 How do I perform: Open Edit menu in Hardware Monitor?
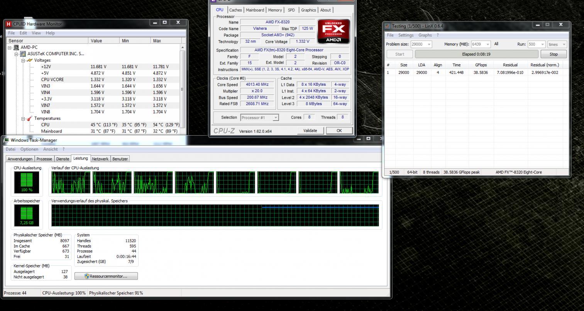point(23,33)
